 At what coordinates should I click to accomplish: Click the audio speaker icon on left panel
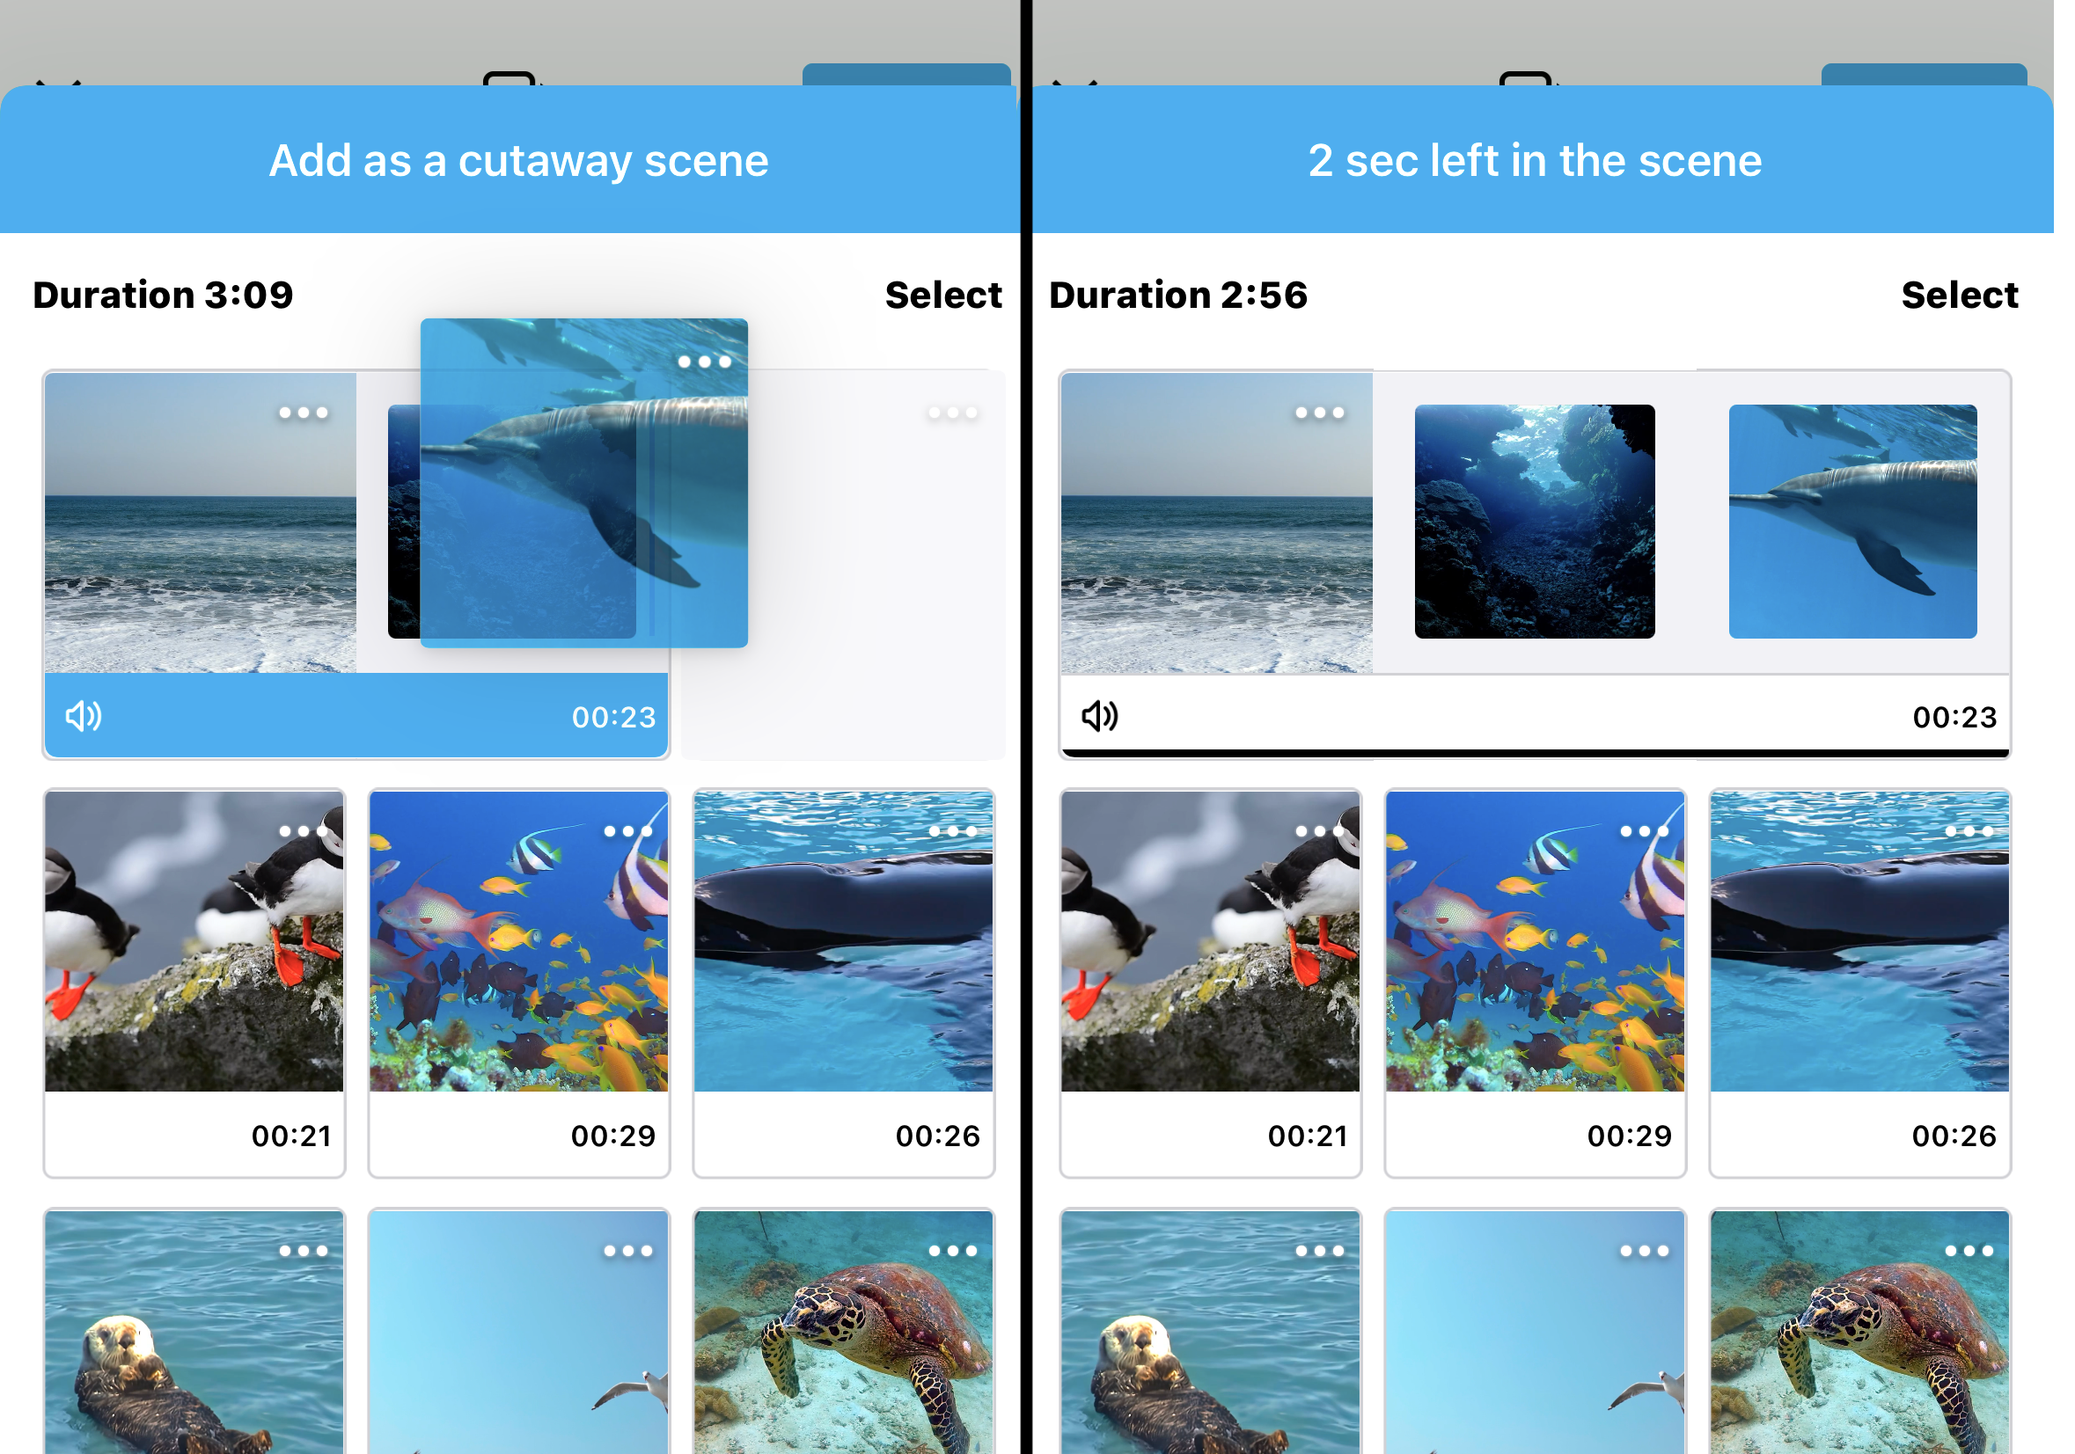(x=84, y=715)
